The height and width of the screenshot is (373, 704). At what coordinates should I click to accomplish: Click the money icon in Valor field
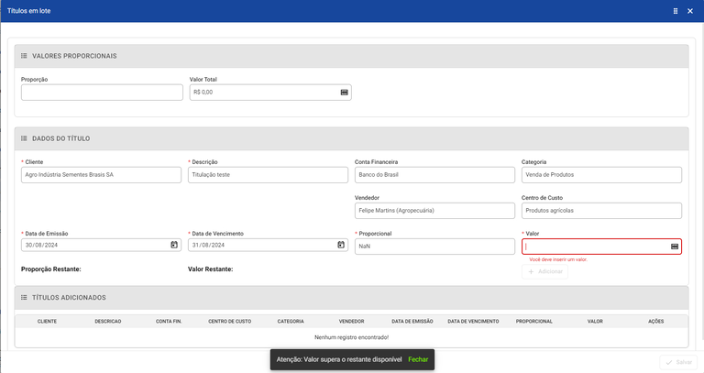tap(674, 247)
